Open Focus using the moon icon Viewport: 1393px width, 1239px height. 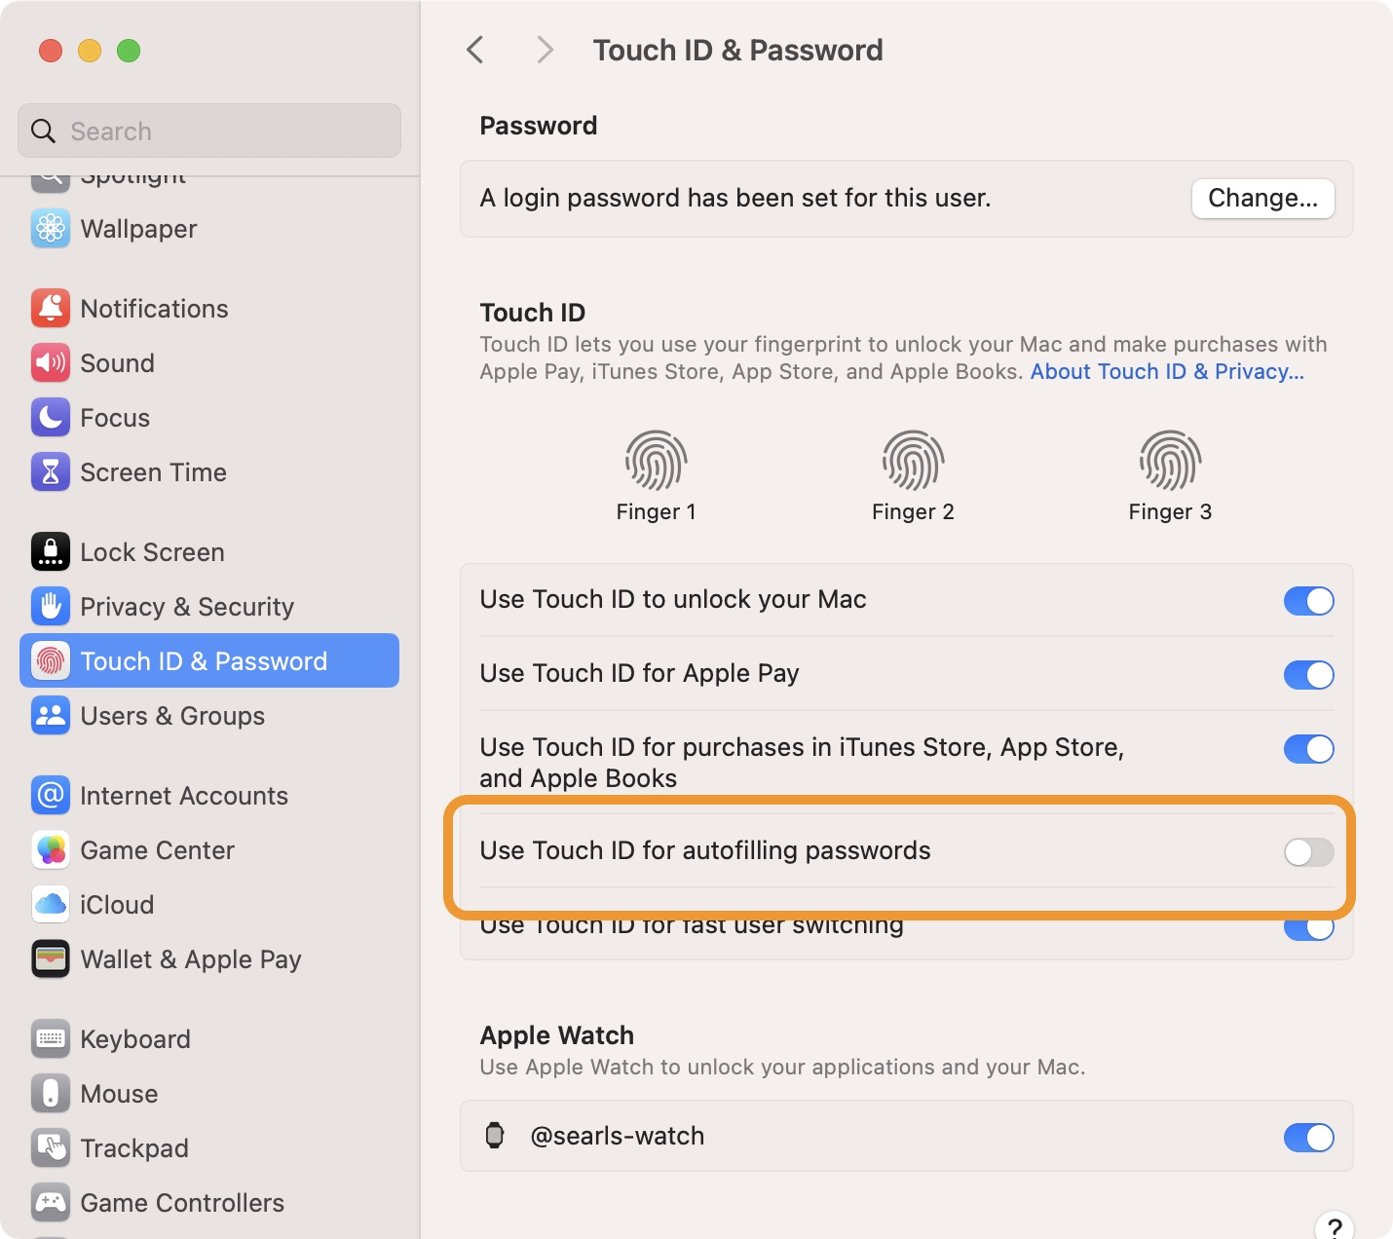[51, 418]
